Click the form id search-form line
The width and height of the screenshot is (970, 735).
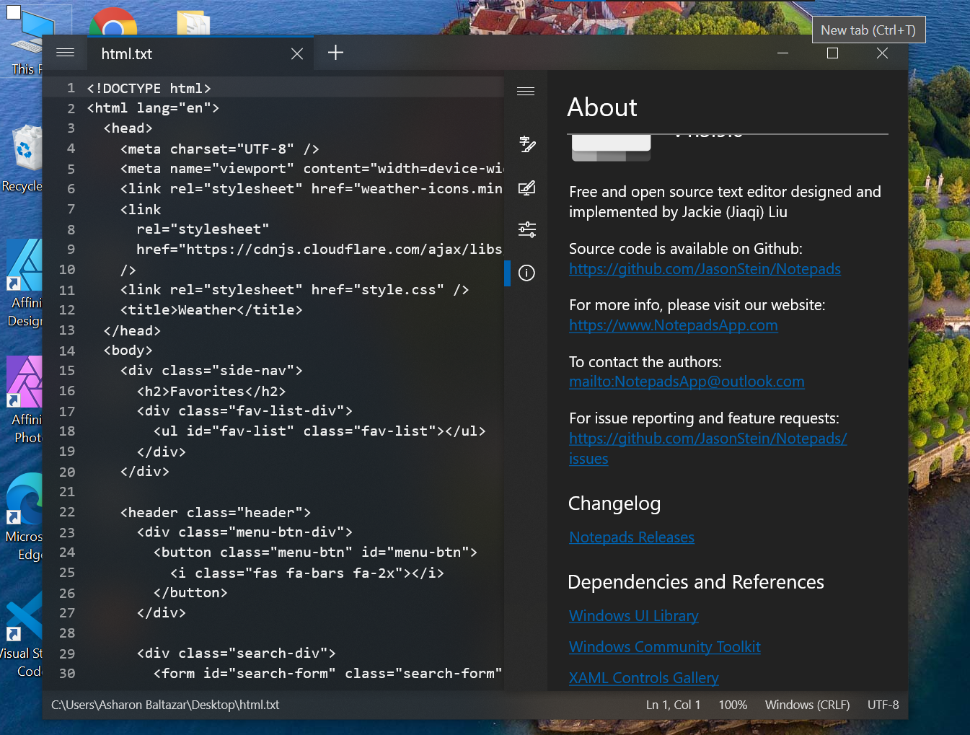(x=328, y=674)
